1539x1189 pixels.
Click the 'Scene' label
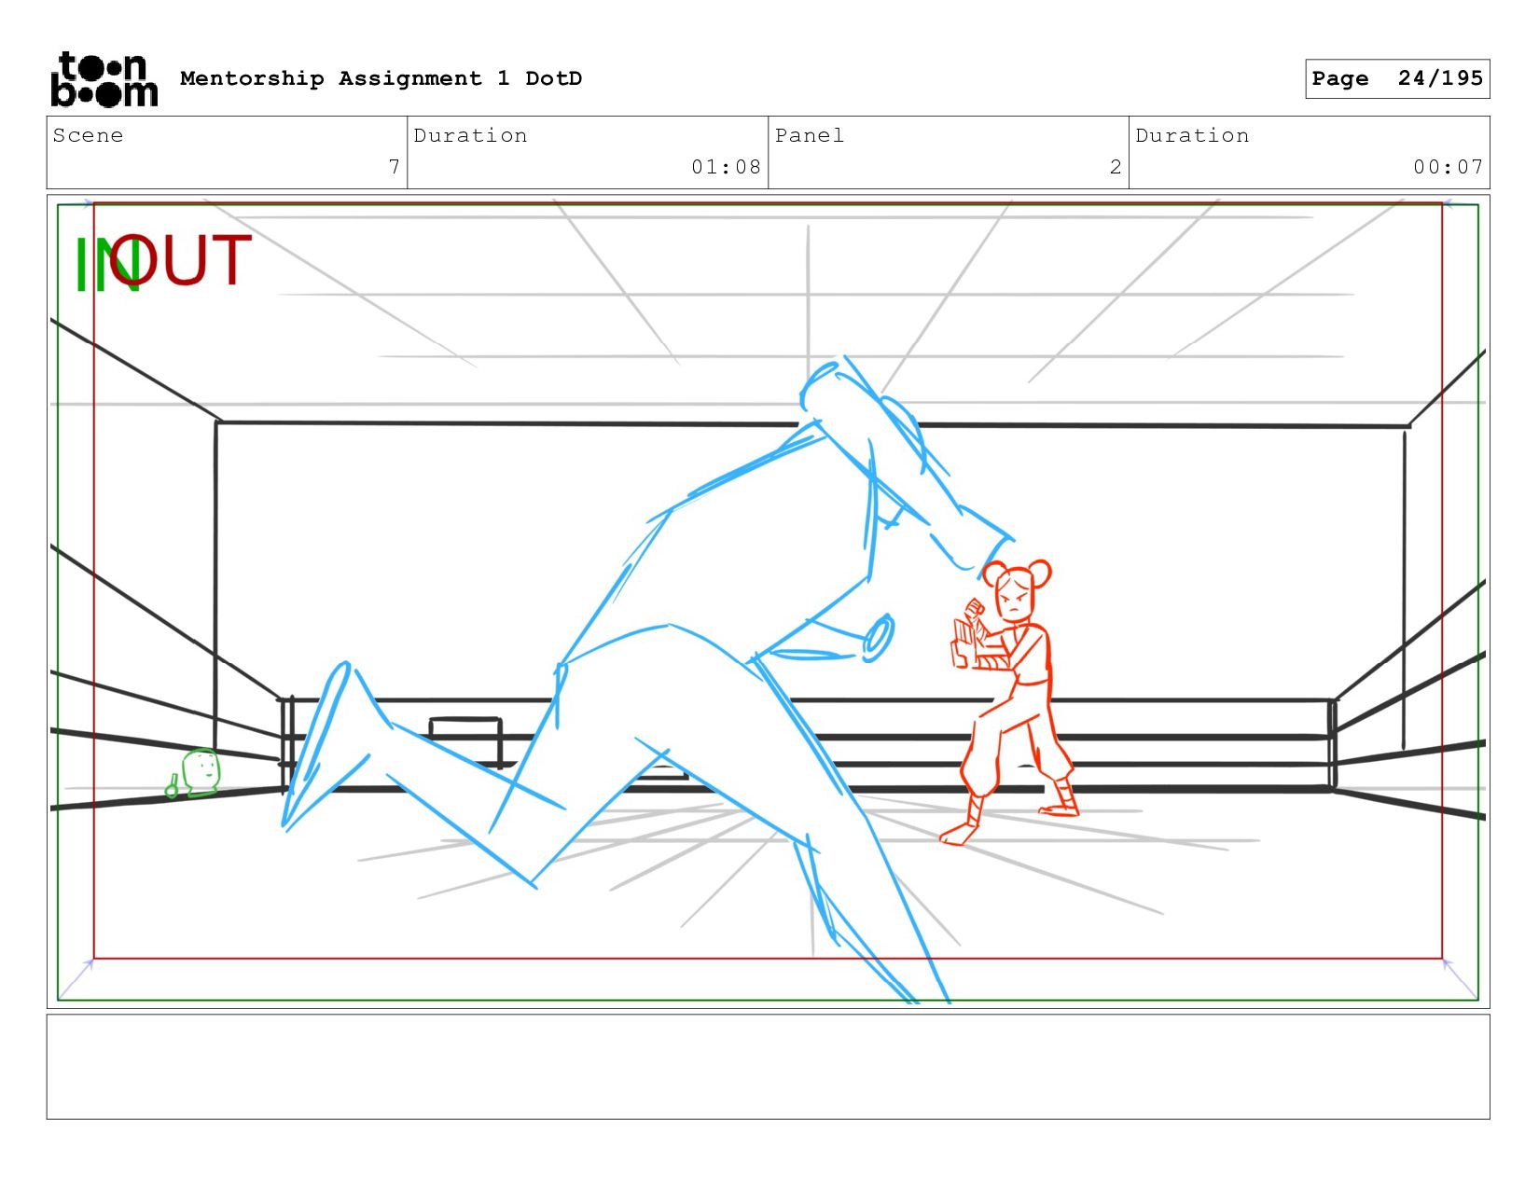point(88,135)
